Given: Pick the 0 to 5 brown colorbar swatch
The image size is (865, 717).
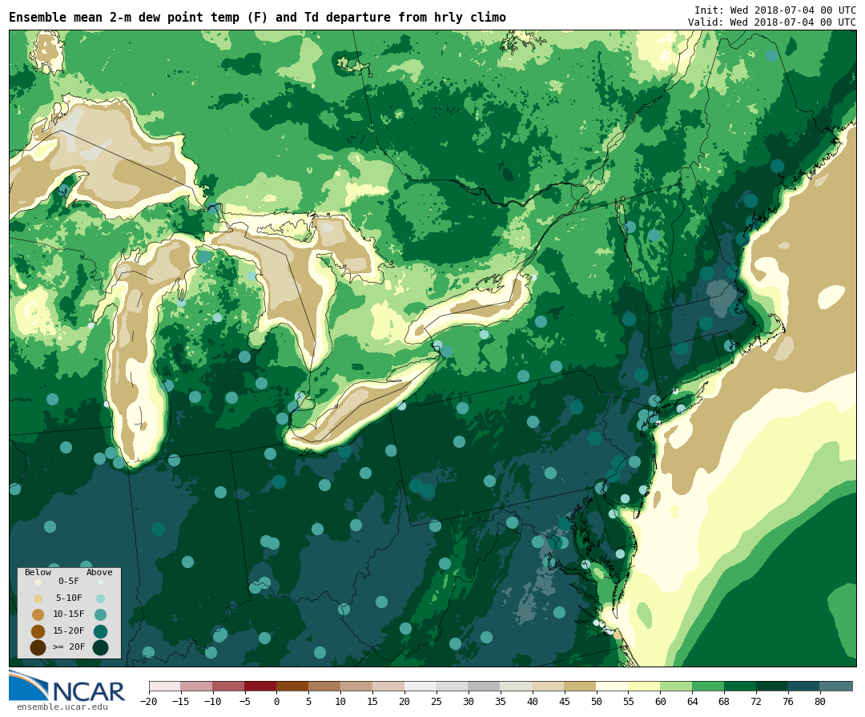Looking at the screenshot, I should (292, 686).
